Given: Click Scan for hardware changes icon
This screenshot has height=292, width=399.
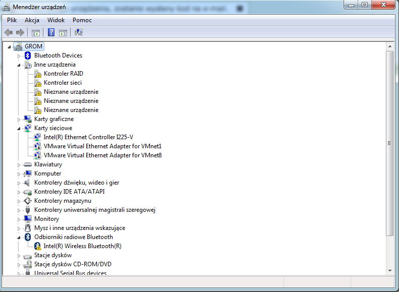Looking at the screenshot, I should [79, 32].
